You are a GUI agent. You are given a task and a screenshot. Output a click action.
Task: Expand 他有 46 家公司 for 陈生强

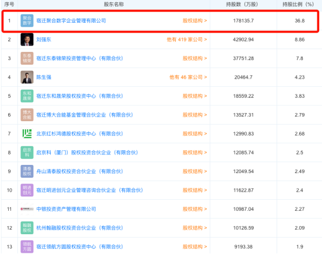(x=188, y=77)
